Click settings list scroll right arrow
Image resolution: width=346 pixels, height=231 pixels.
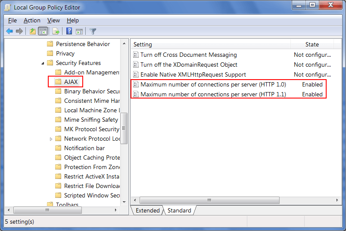point(337,200)
